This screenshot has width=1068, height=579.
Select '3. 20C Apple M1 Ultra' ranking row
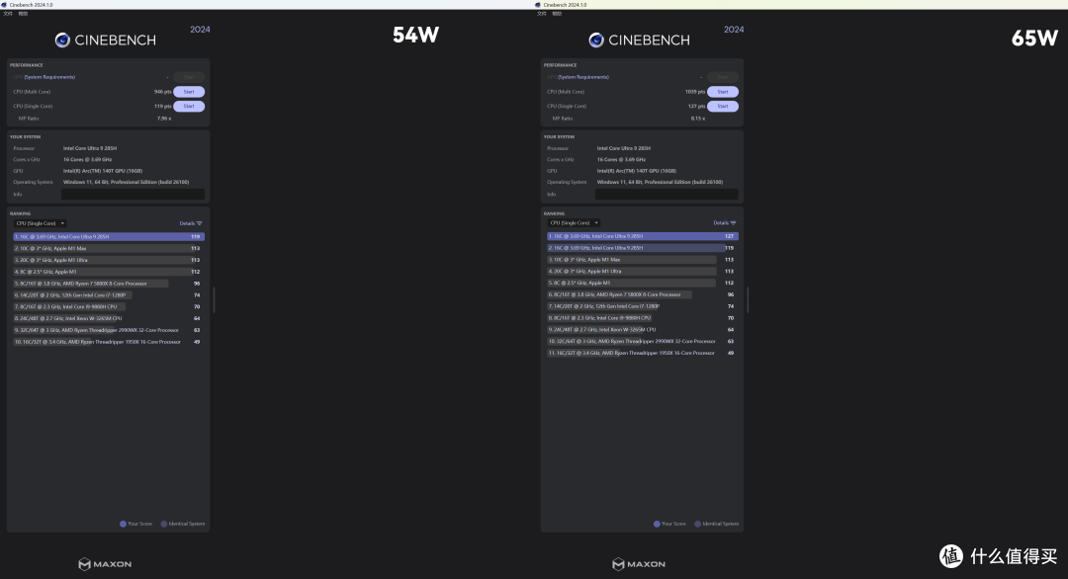(x=109, y=260)
